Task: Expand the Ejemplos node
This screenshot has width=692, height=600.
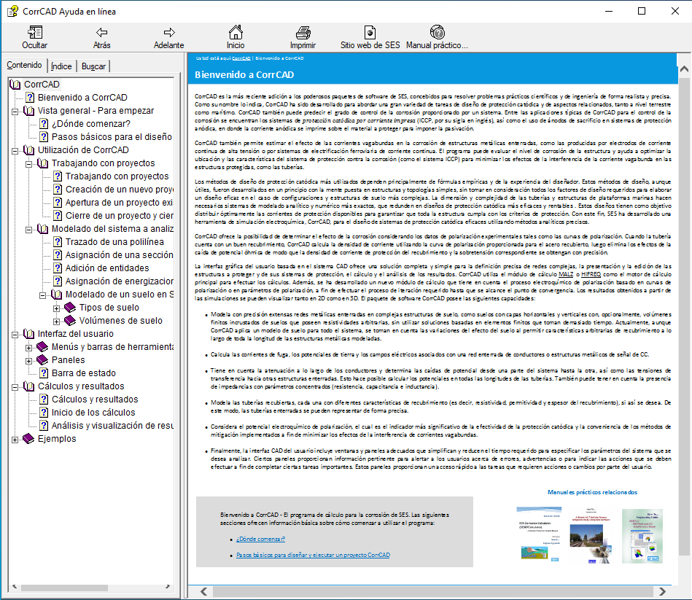Action: 15,440
